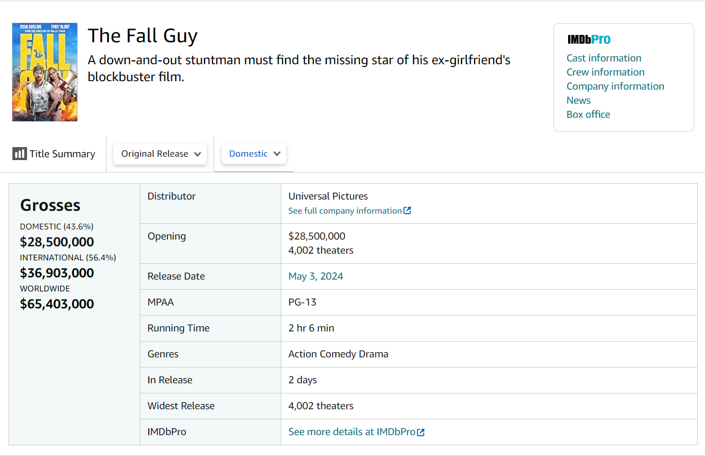Click the international gross $36,903,000

(x=57, y=273)
